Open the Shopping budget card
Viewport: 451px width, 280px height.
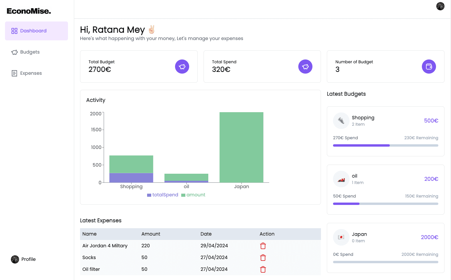click(386, 131)
